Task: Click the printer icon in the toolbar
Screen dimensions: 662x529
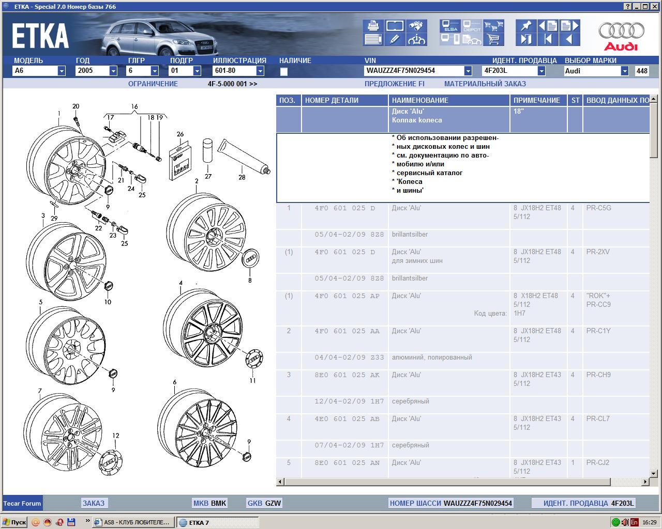Action: 373,26
